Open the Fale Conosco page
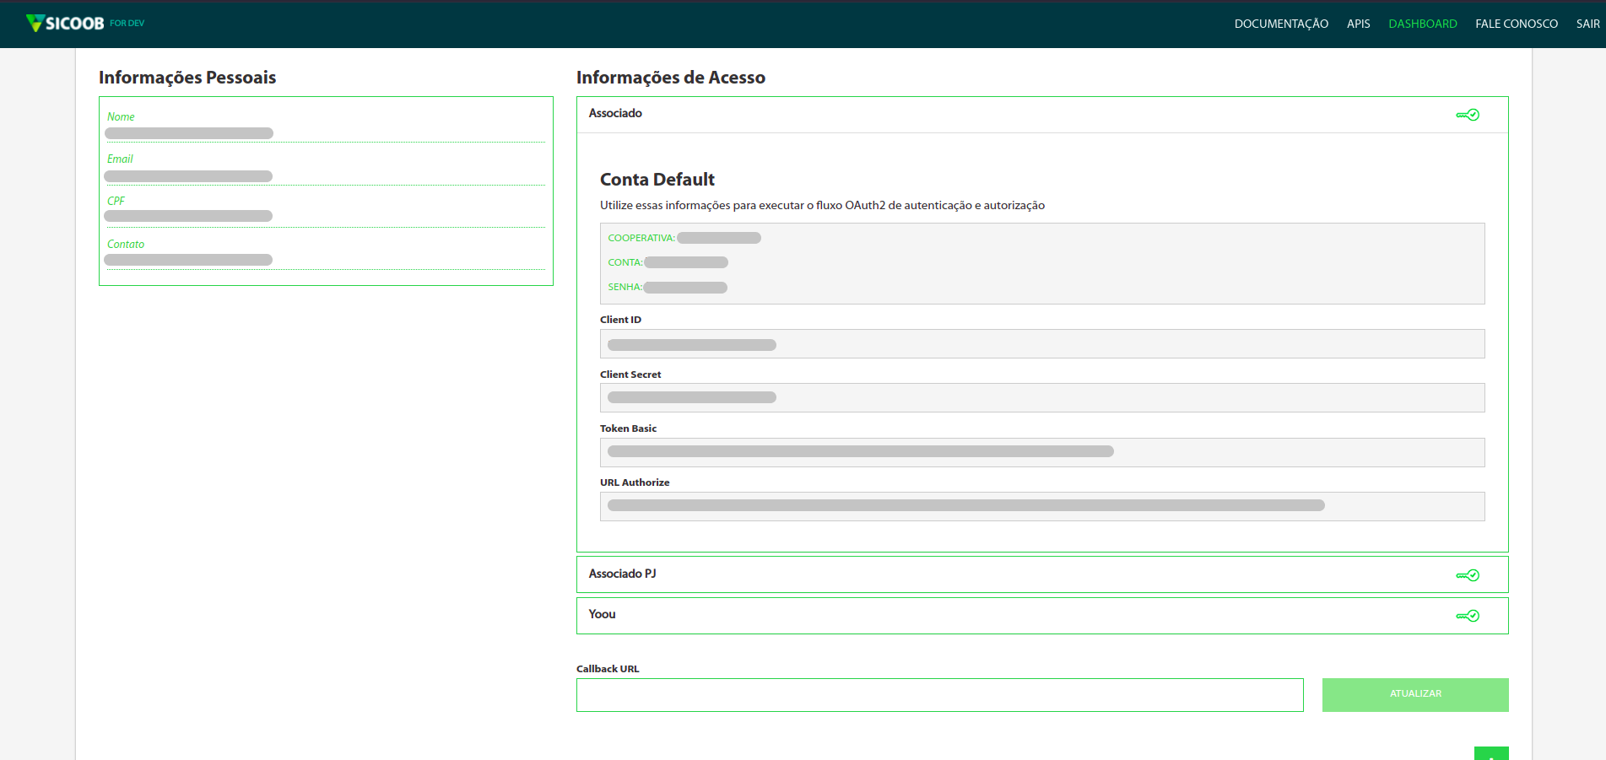Viewport: 1606px width, 760px height. pos(1516,24)
